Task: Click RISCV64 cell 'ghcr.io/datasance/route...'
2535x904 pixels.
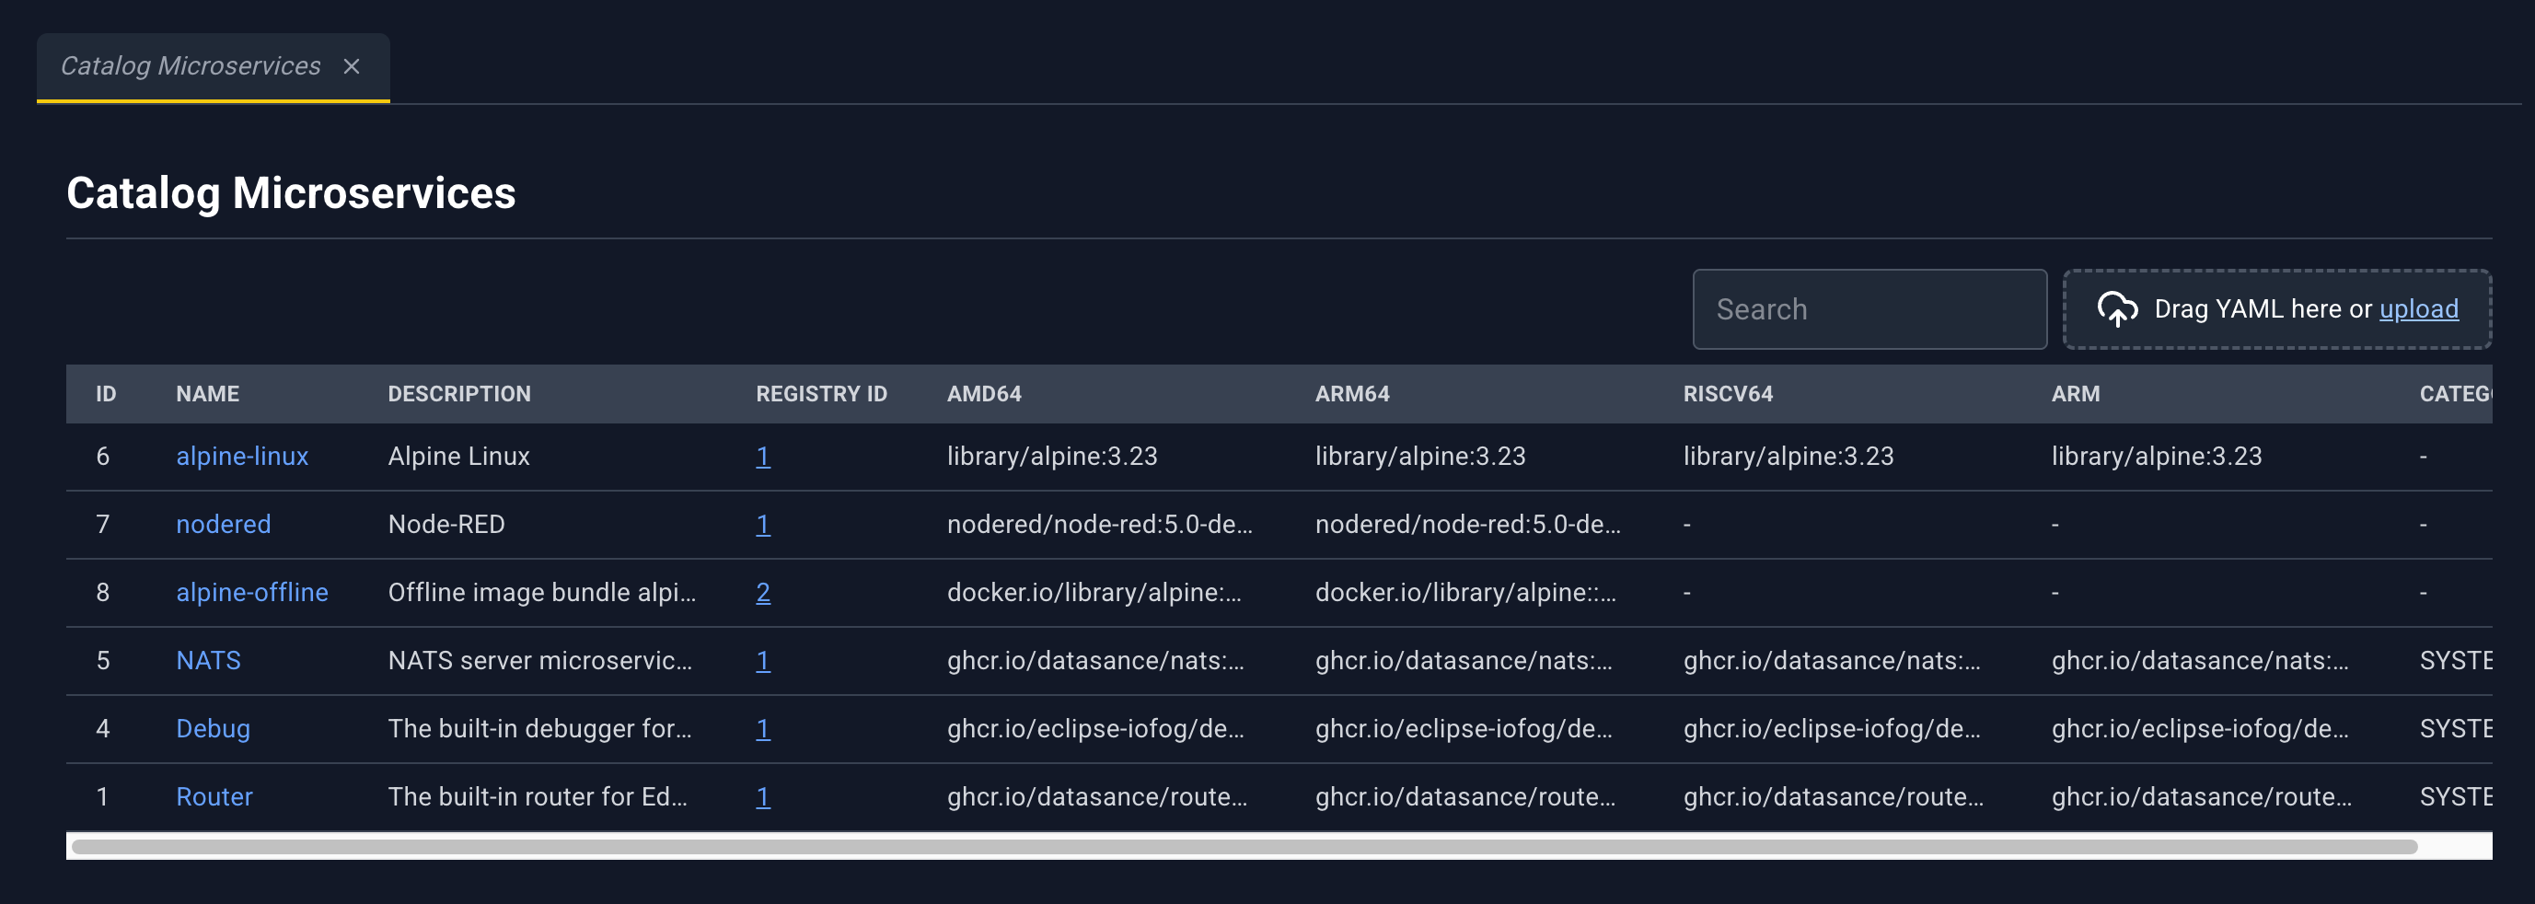Action: (1834, 797)
